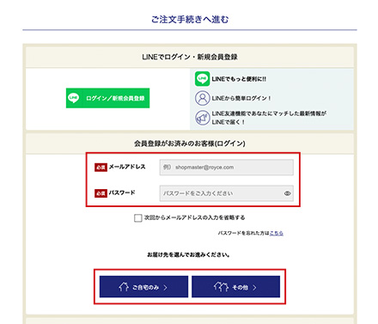Click the chevron on ご自宅のみ button

[165, 287]
